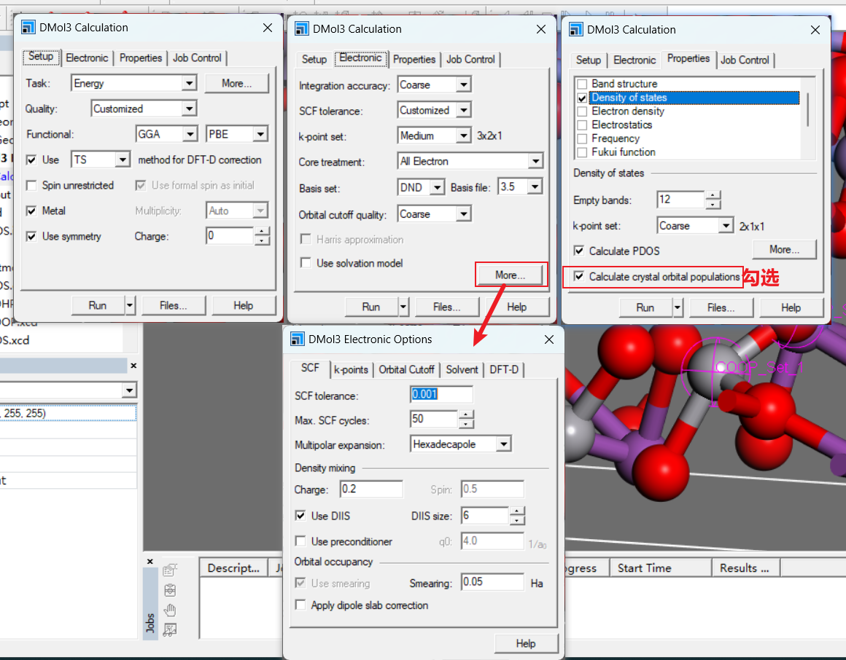Click More... next to Calculate PDOS
Viewport: 846px width, 660px height.
coord(784,249)
